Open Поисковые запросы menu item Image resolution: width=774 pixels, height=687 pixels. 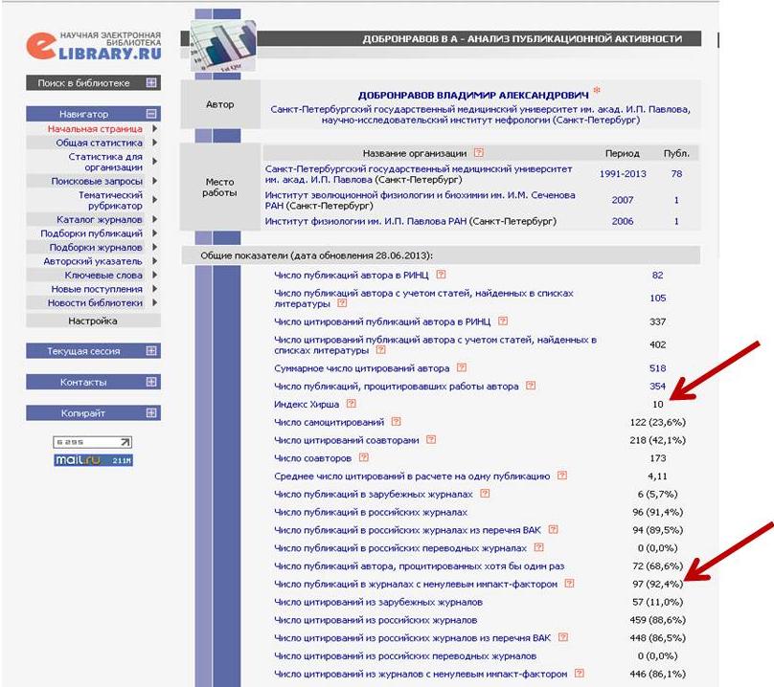[97, 182]
